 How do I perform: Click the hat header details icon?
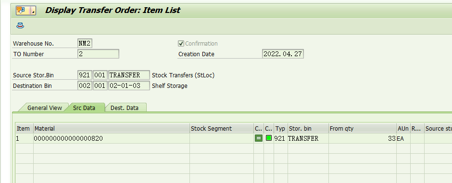[x=20, y=25]
